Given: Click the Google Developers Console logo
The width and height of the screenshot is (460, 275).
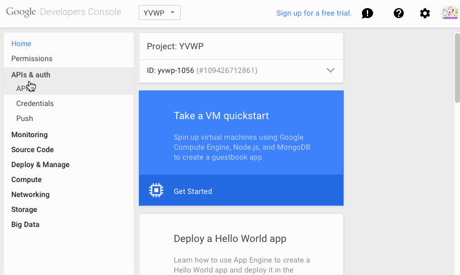Looking at the screenshot, I should point(64,12).
